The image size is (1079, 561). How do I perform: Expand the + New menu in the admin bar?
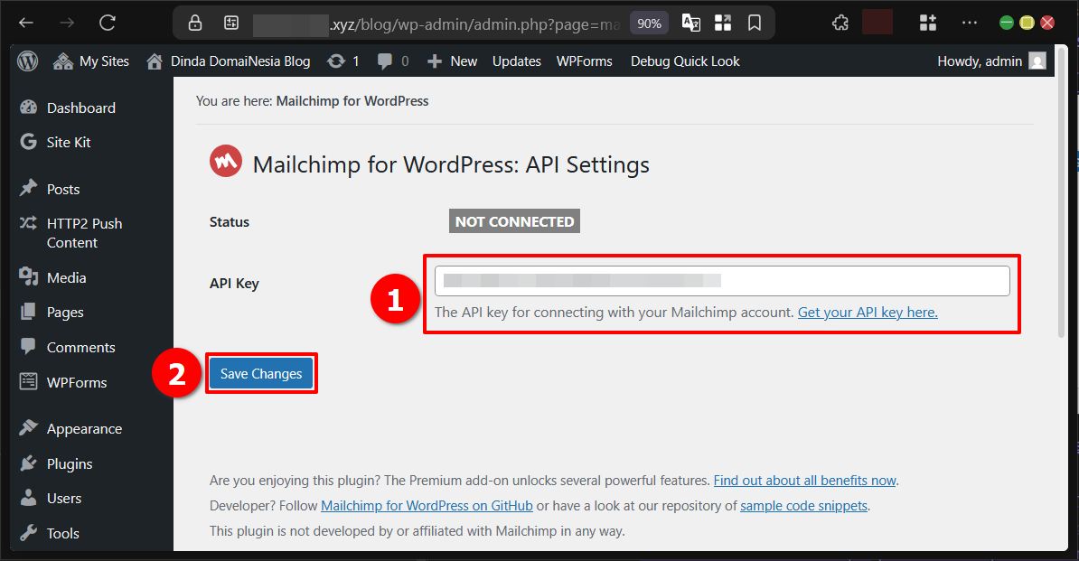[x=451, y=61]
